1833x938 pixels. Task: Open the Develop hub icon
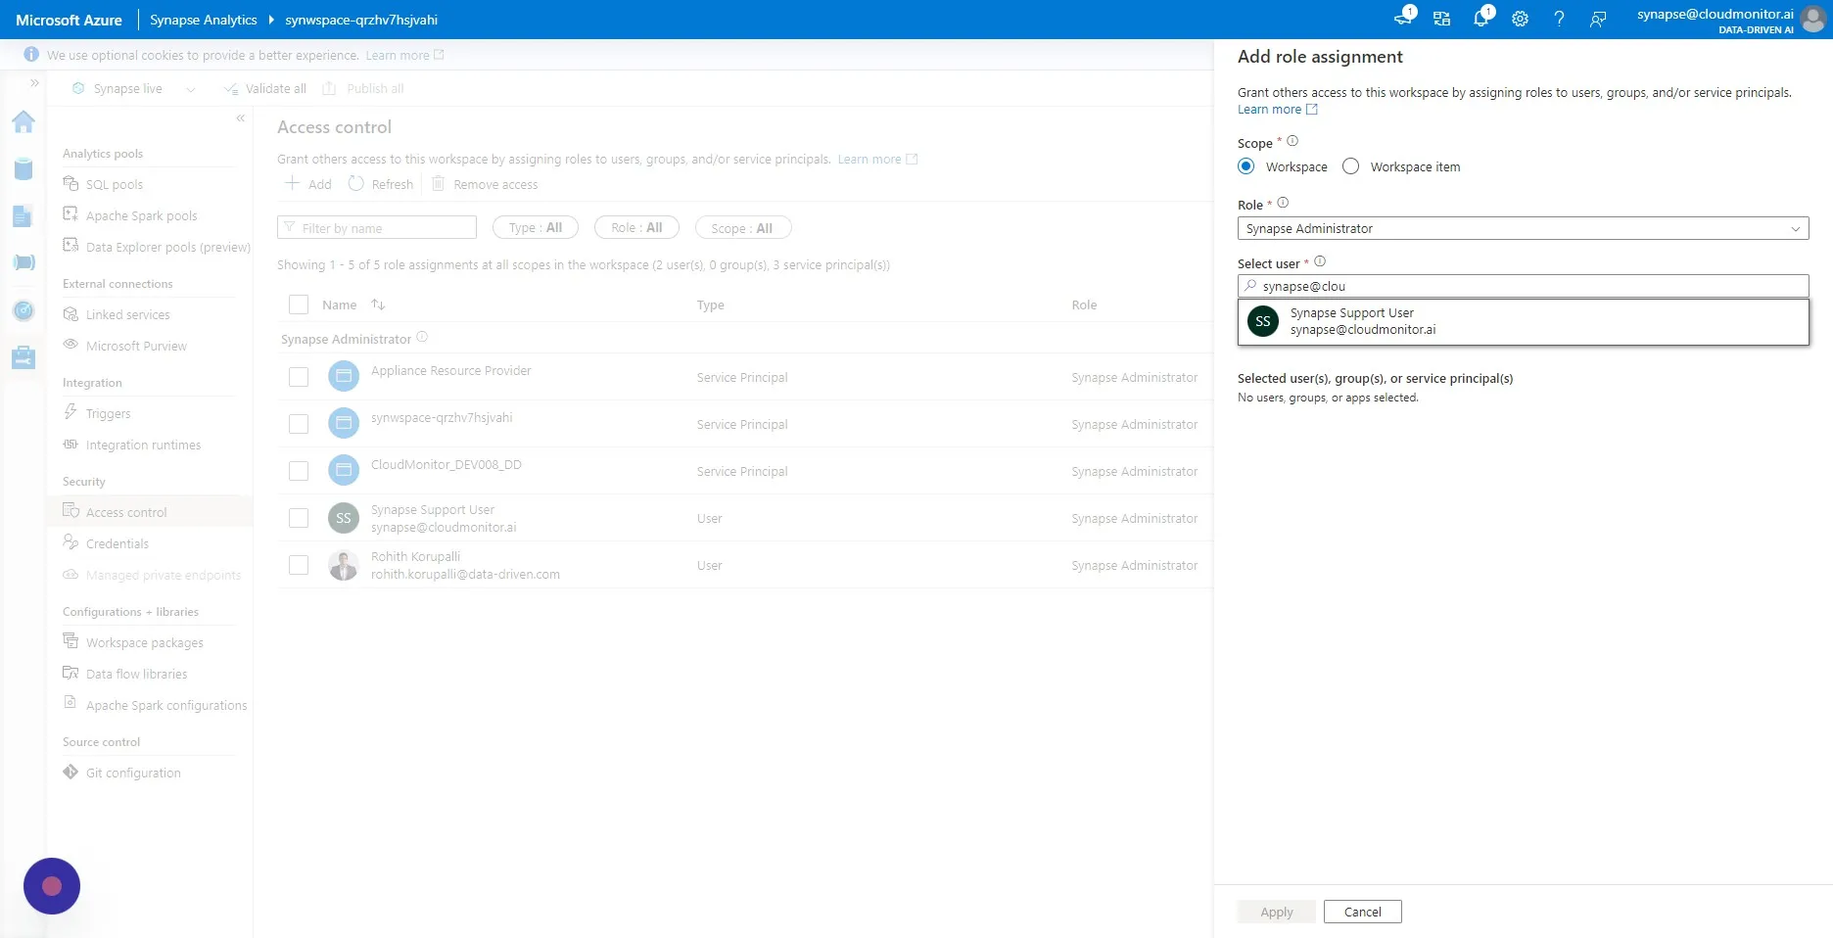coord(23,216)
